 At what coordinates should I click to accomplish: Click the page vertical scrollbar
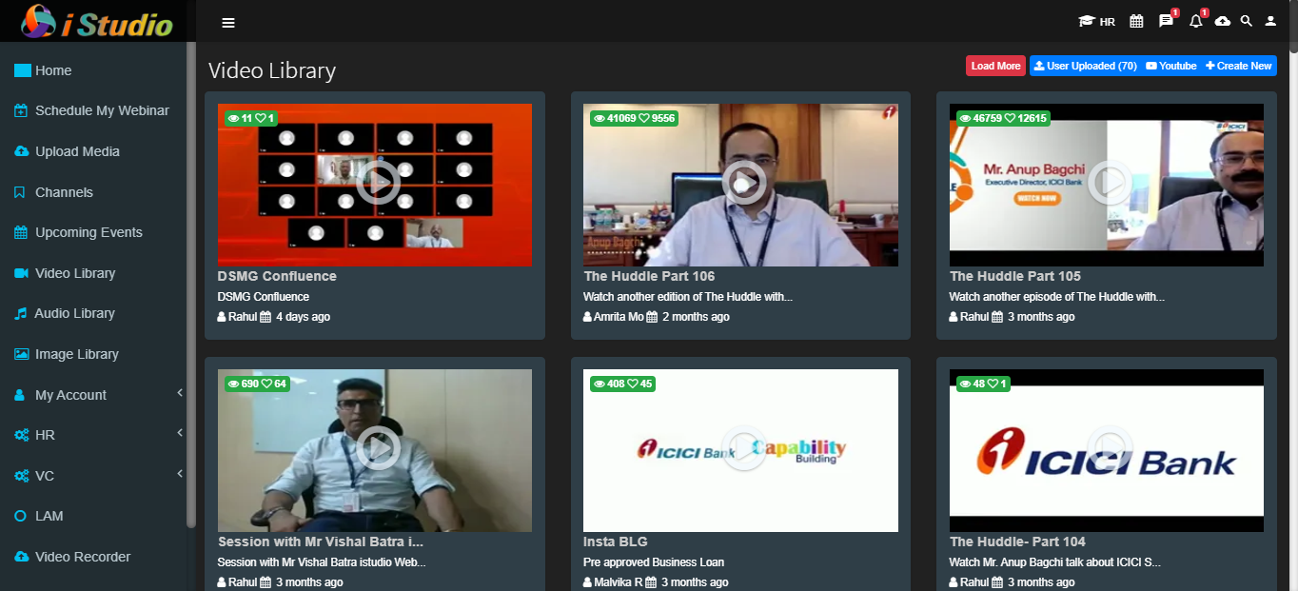coord(1292,295)
